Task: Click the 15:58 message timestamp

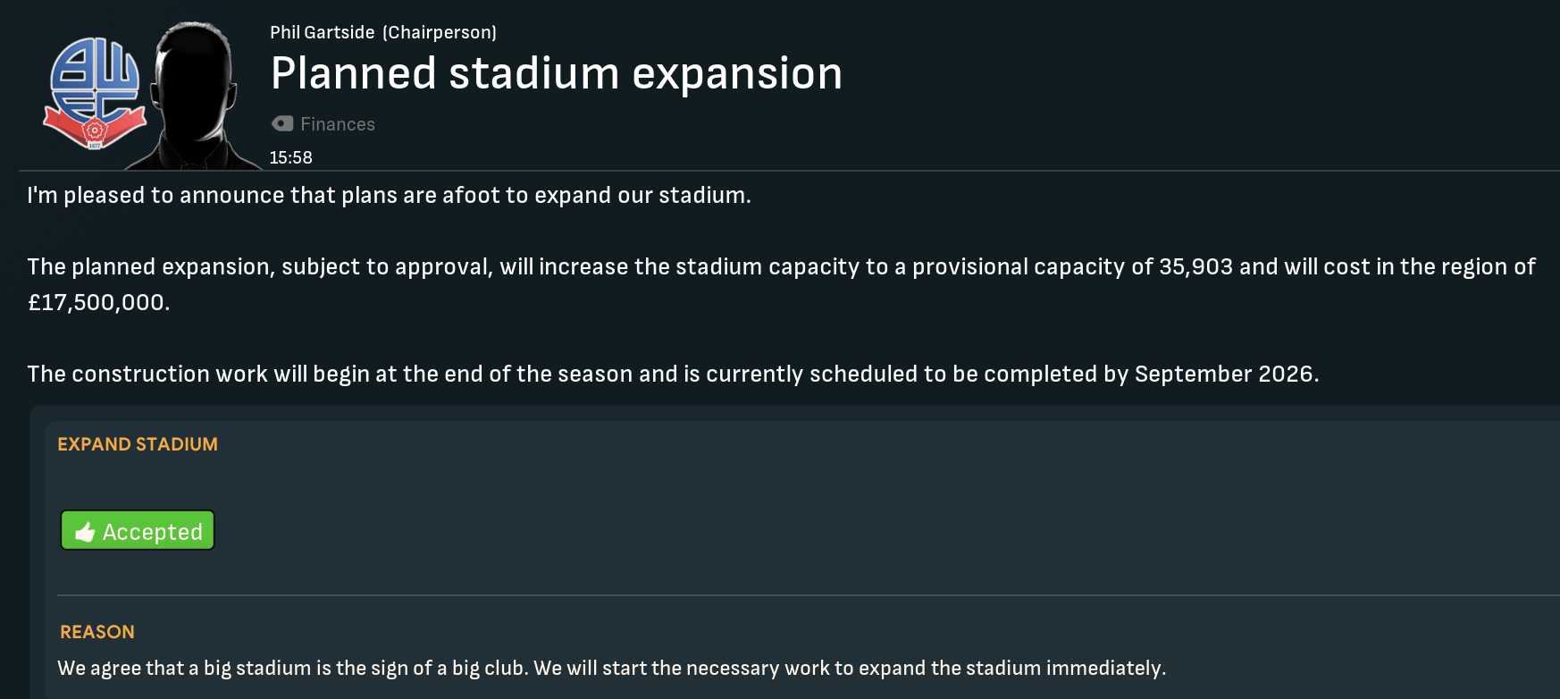Action: point(291,157)
